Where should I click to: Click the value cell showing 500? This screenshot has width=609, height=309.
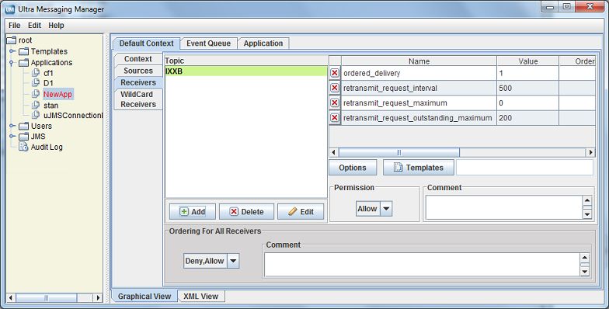(x=528, y=89)
